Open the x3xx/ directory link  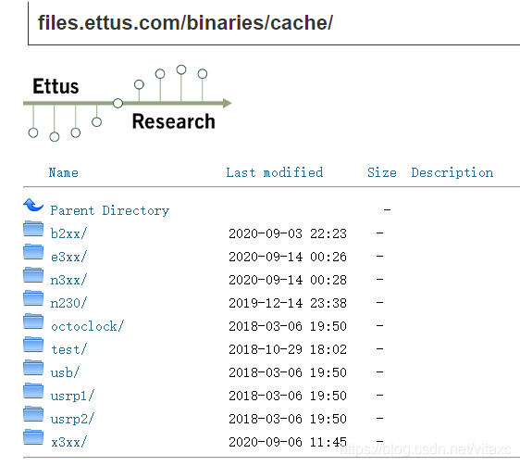click(x=69, y=442)
